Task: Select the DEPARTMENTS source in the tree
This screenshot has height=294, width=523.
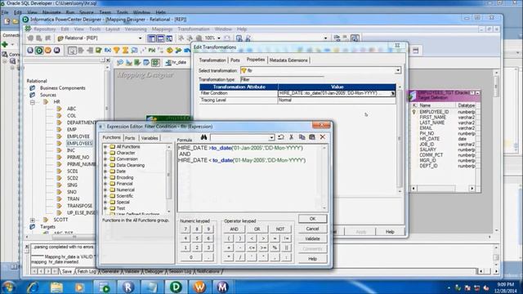Action: click(x=82, y=122)
